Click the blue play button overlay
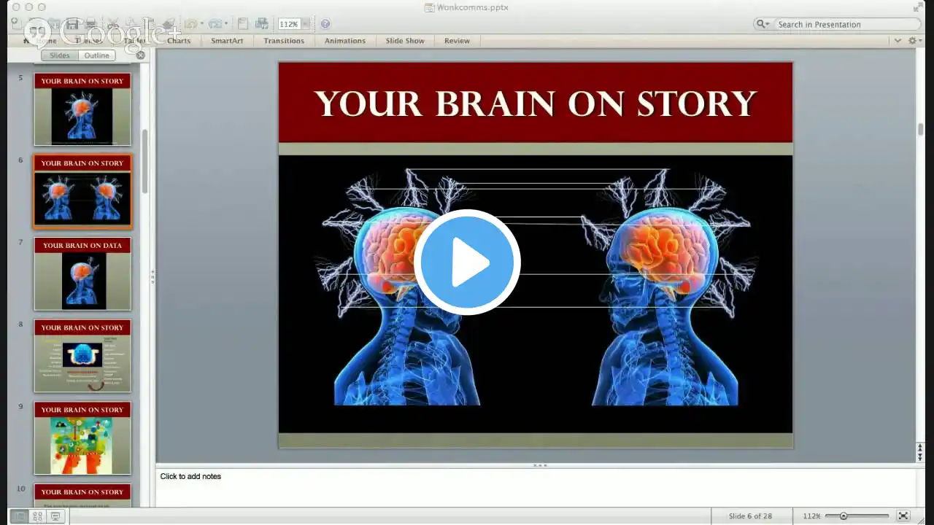Screen dimensions: 934x525 pos(467,262)
